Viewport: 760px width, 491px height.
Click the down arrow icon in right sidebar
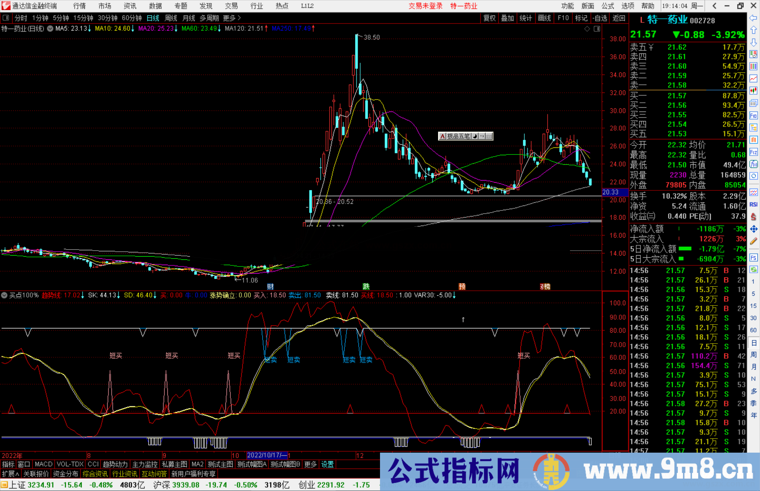click(x=753, y=42)
